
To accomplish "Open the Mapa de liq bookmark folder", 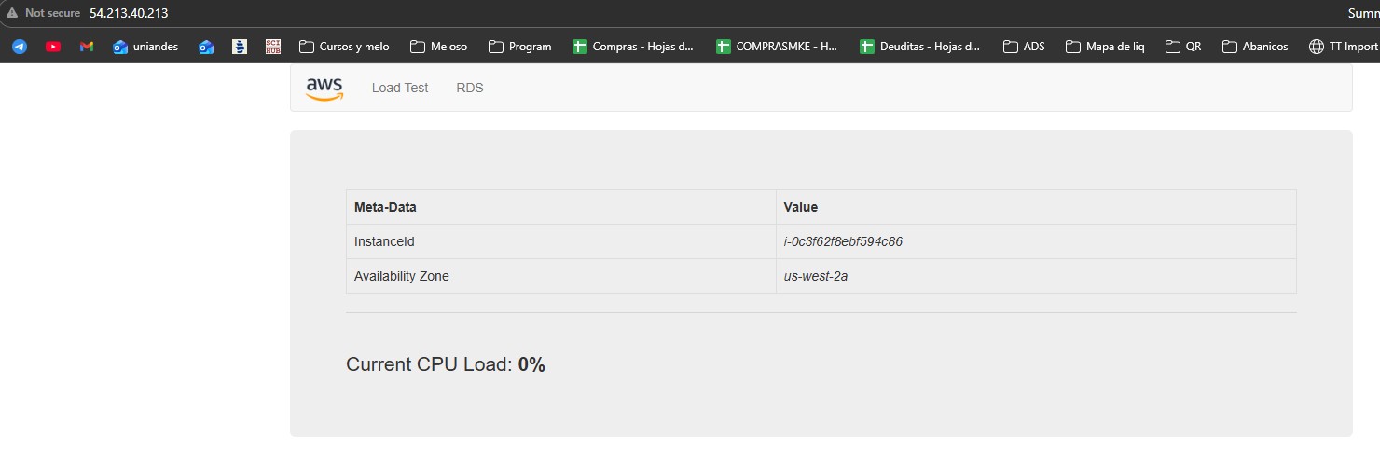I will pos(1105,46).
